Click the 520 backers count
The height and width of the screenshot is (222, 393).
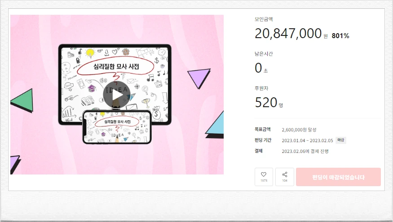point(266,102)
